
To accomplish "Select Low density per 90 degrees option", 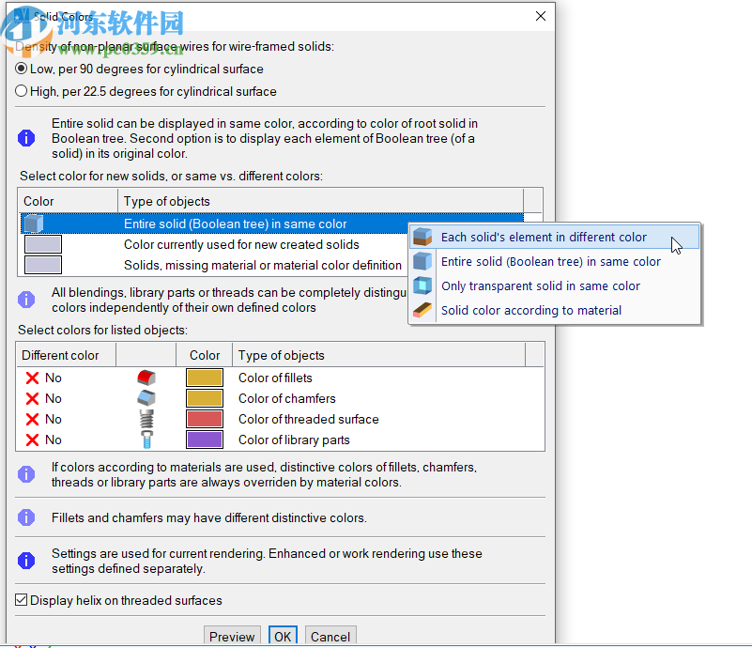I will pyautogui.click(x=21, y=69).
